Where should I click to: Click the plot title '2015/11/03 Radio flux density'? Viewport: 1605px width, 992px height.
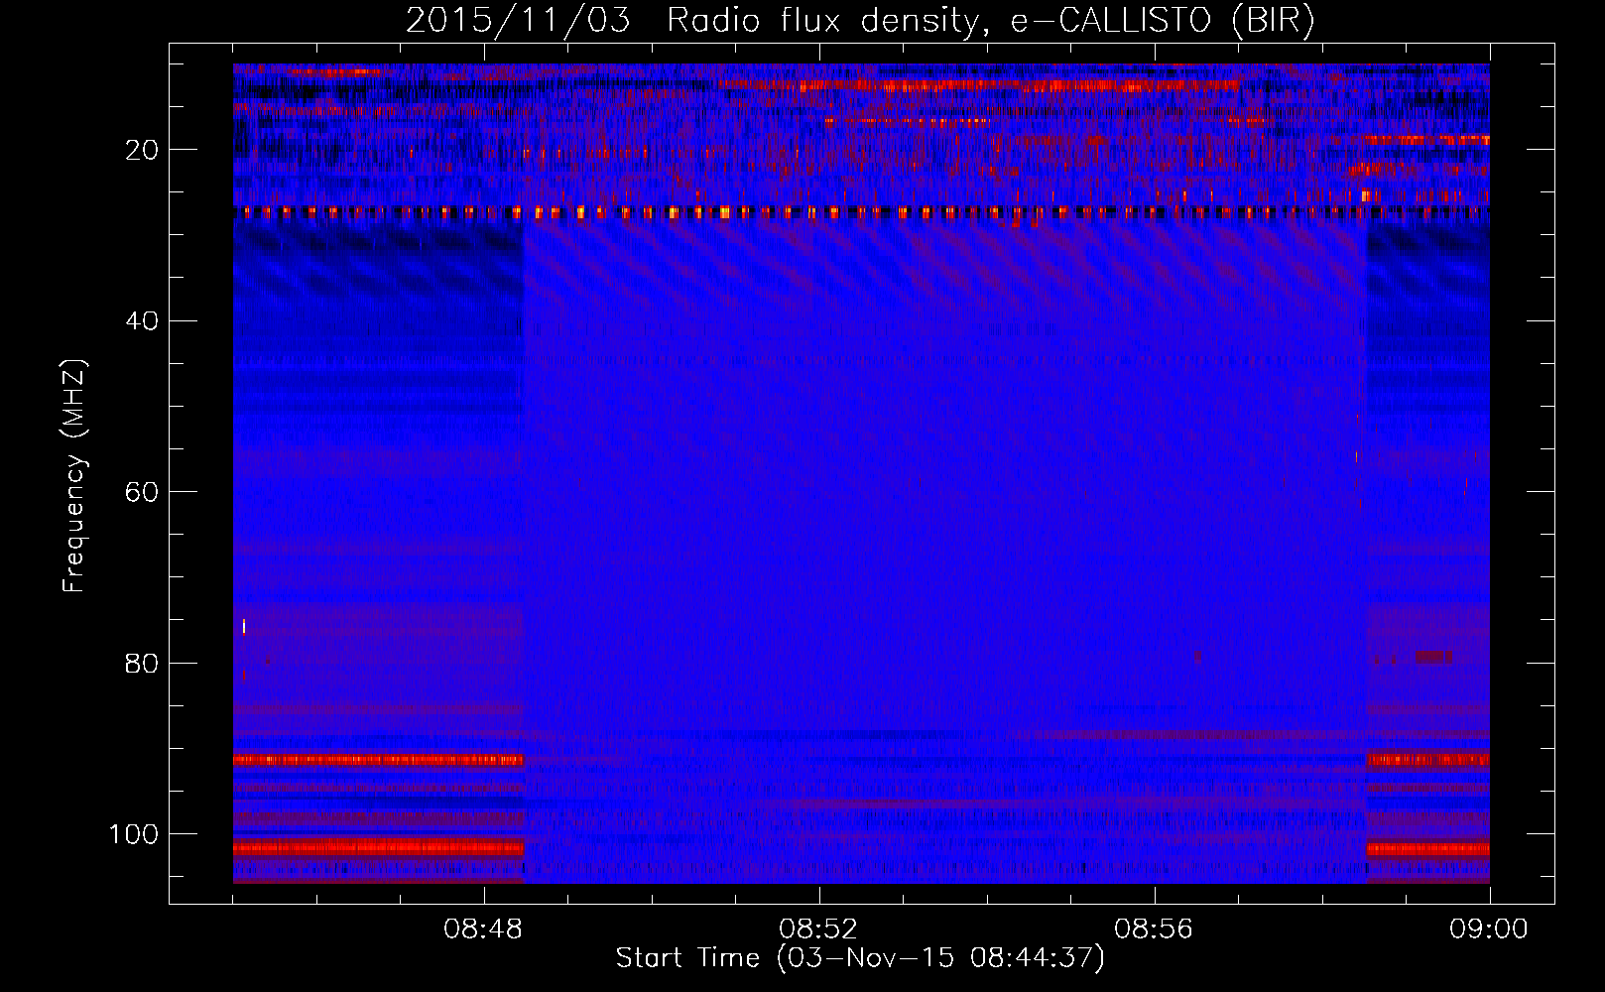pos(860,21)
